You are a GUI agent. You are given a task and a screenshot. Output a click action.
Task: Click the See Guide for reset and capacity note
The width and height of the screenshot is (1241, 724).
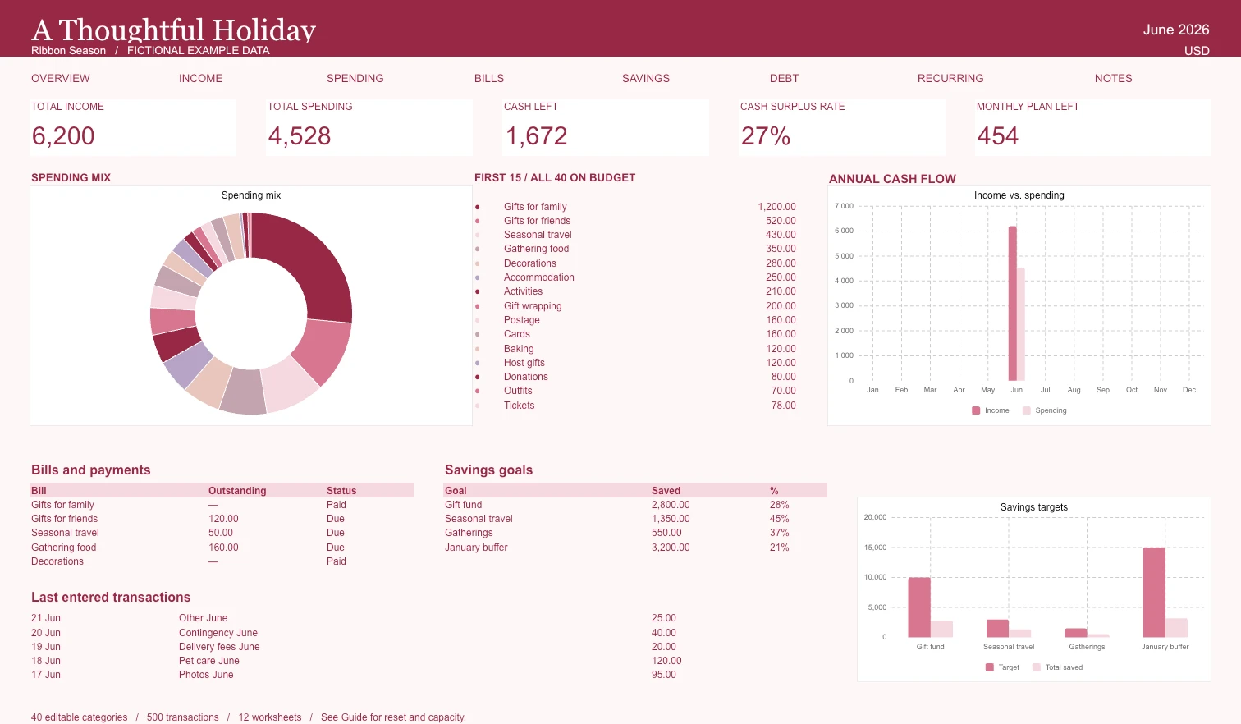coord(393,717)
